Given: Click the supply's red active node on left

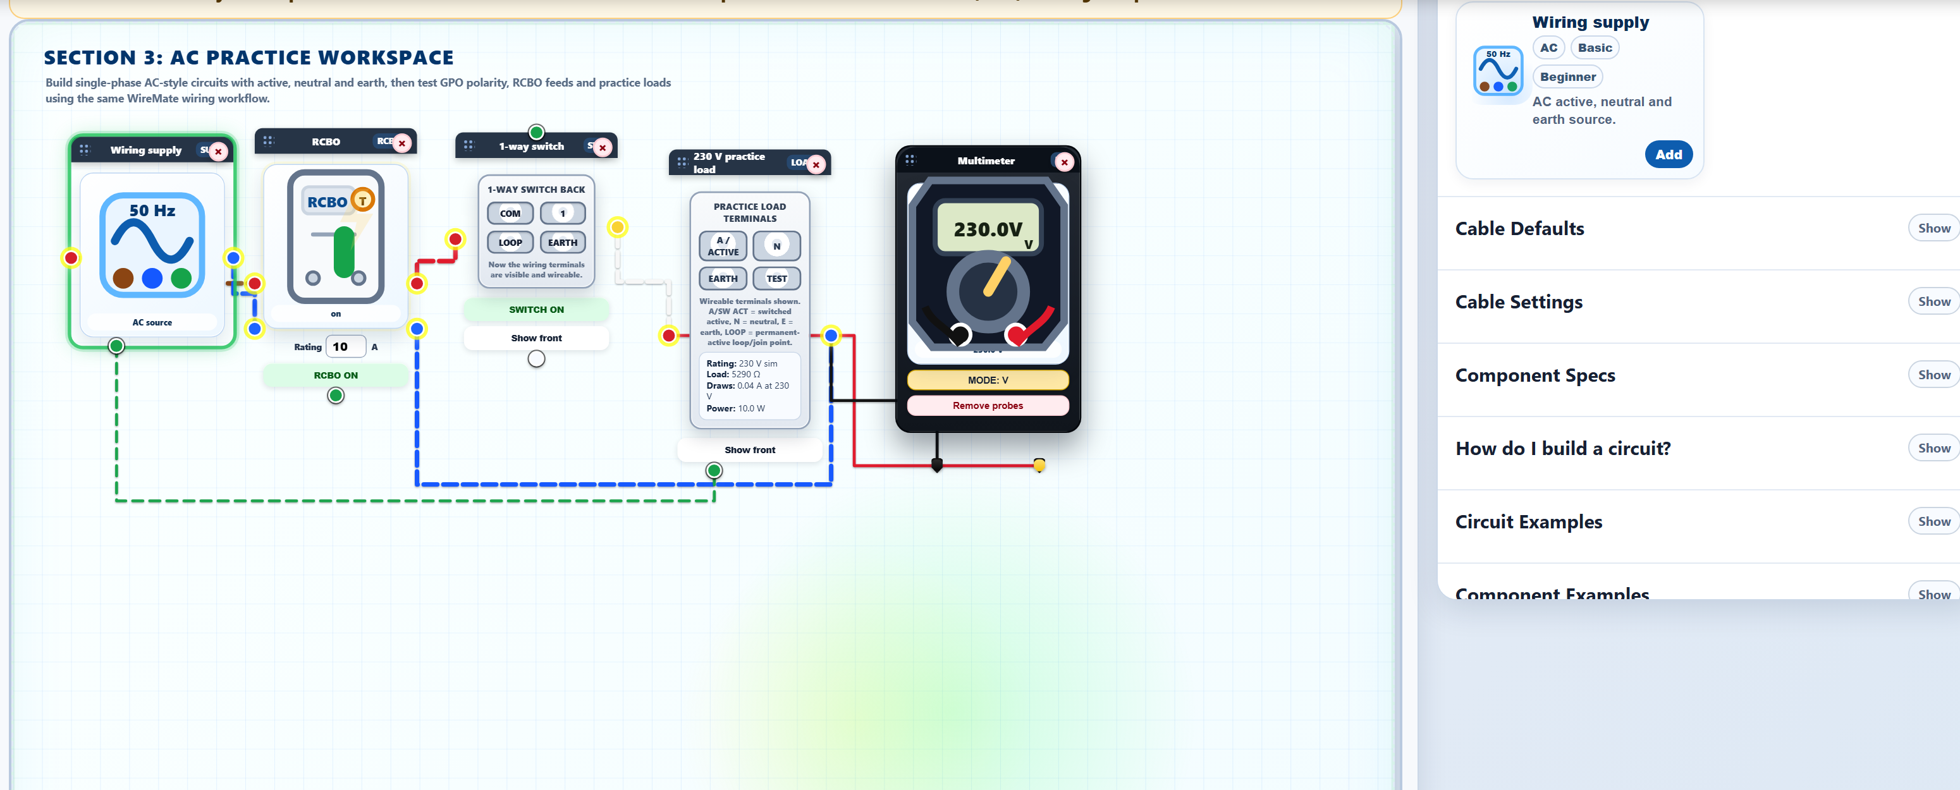Looking at the screenshot, I should [x=71, y=258].
